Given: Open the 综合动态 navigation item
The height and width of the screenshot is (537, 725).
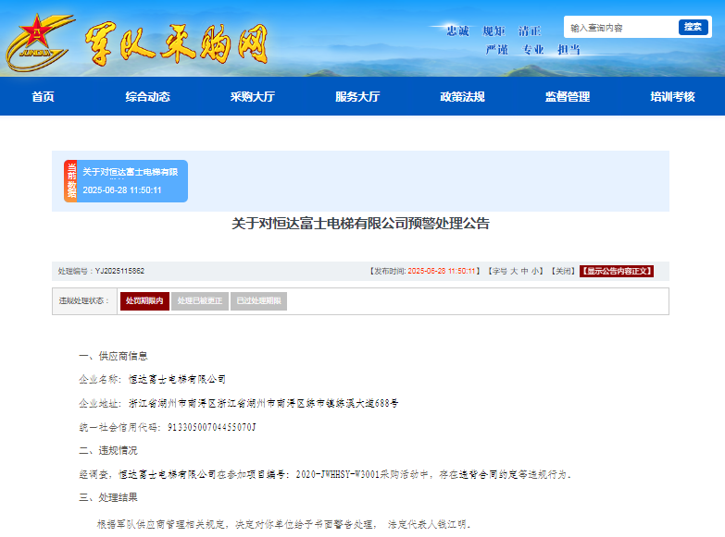Looking at the screenshot, I should (x=147, y=96).
